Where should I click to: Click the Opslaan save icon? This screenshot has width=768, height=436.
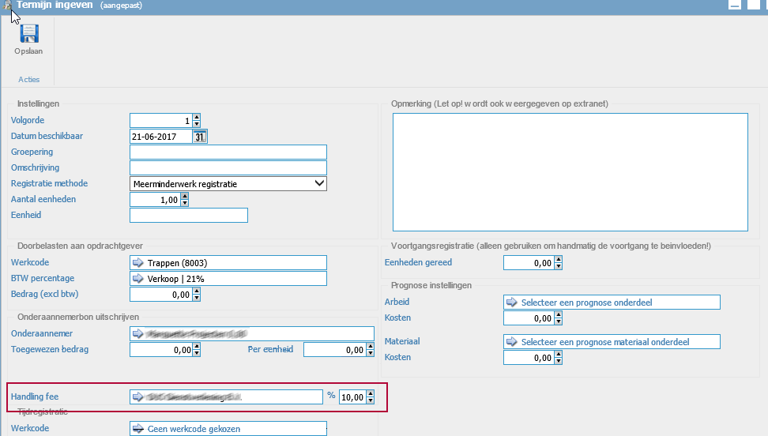[x=28, y=34]
